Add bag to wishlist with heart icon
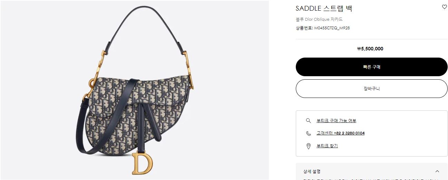The image size is (448, 180). pos(444,7)
